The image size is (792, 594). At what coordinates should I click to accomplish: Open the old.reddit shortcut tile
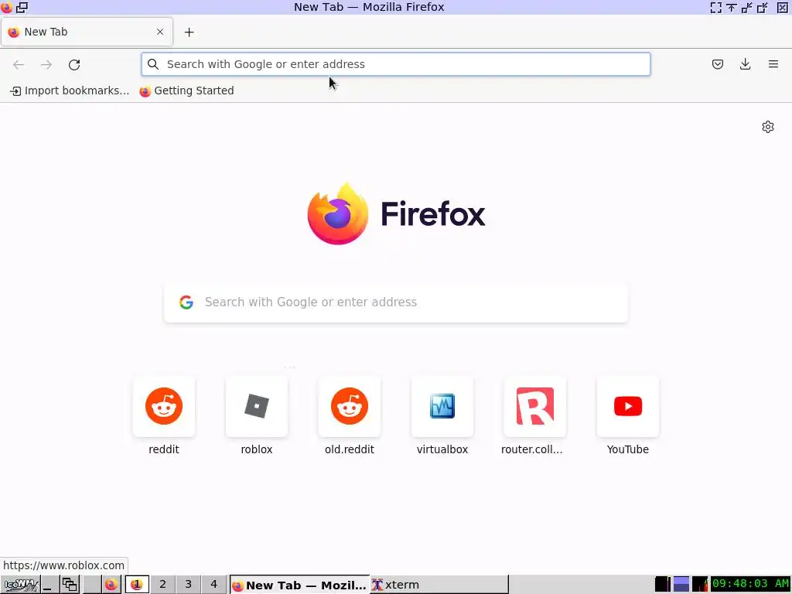(x=350, y=406)
